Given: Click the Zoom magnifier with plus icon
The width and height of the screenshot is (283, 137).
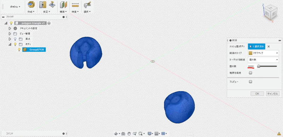Looking at the screenshot, I should [x=134, y=134].
